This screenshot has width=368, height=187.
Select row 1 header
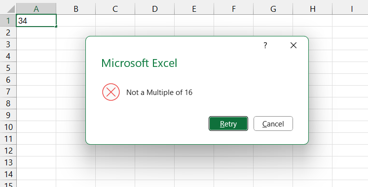pos(8,21)
